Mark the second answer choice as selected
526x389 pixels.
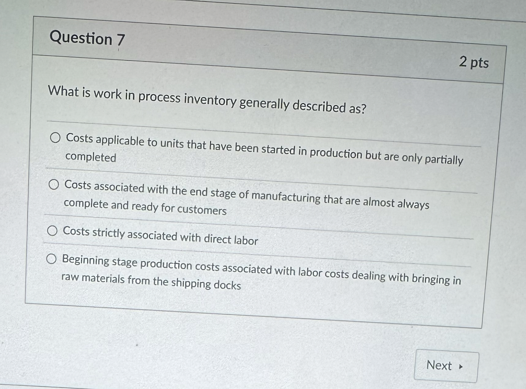[x=54, y=184]
